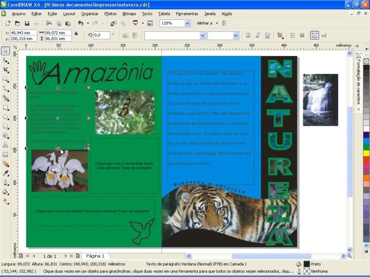Screen dimensions: 370x277
Task: Activate the Text tool
Action: point(6,145)
